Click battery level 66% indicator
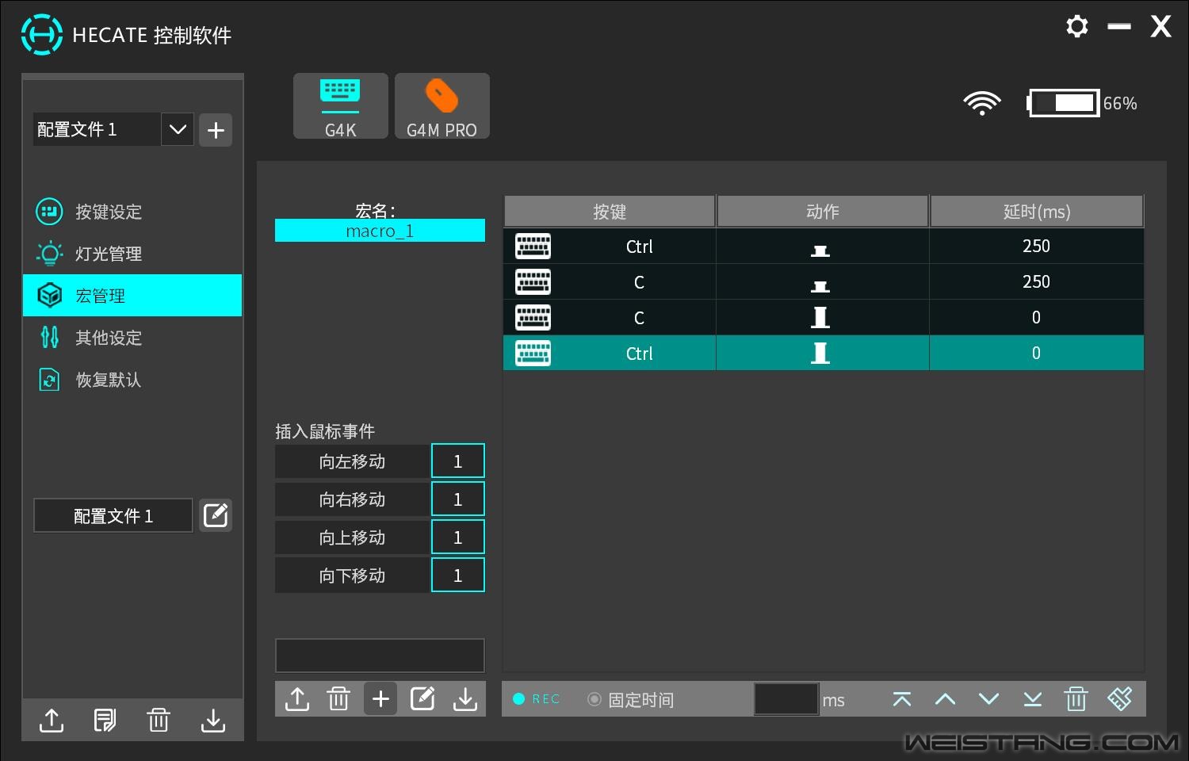1189x761 pixels. [1082, 103]
